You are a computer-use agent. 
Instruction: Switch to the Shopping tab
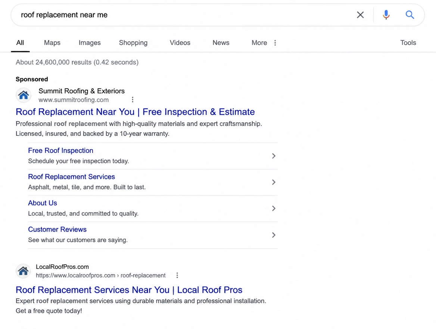tap(133, 43)
